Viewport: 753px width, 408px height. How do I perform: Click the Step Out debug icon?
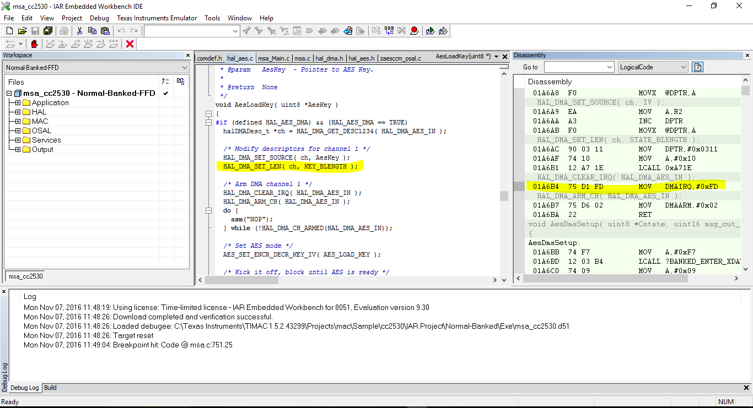[x=76, y=44]
